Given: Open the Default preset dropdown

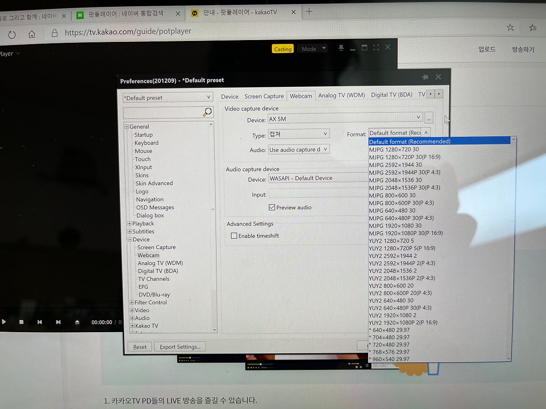Looking at the screenshot, I should tap(168, 97).
